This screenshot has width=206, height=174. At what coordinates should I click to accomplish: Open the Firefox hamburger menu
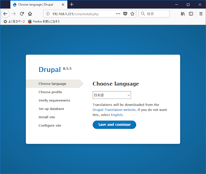coord(201,13)
